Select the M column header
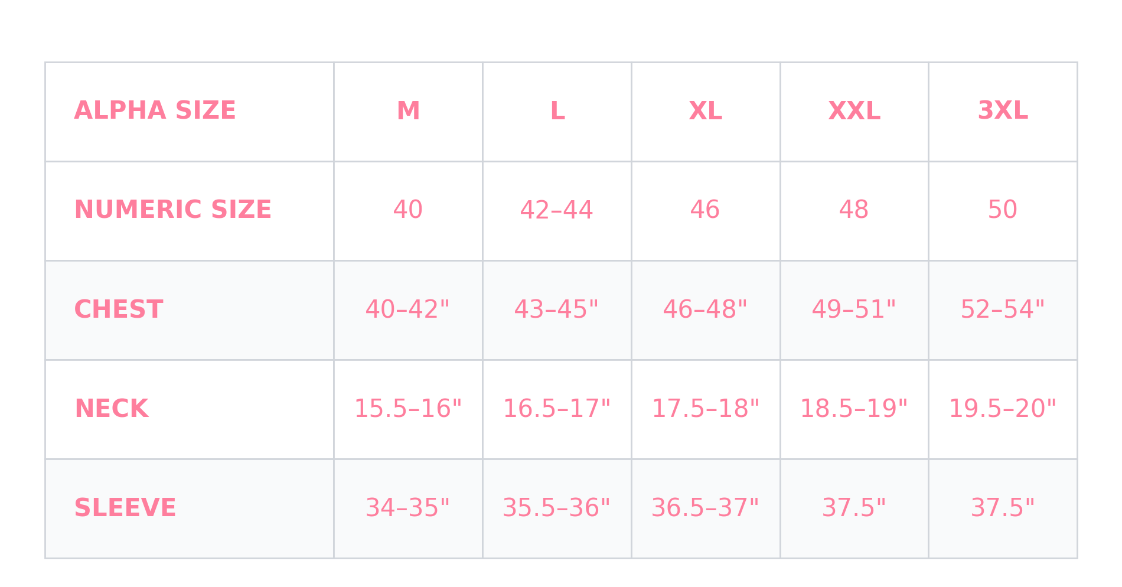Viewport: 1122px width, 587px height. [x=408, y=111]
